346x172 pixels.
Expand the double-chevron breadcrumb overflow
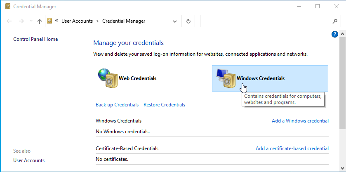56,21
